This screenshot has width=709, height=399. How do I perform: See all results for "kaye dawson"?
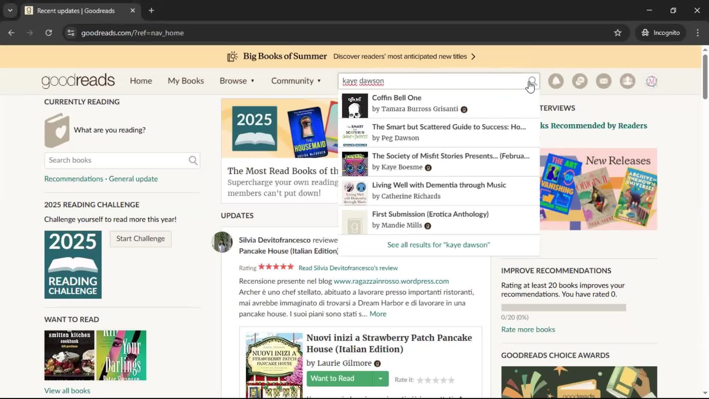click(x=439, y=245)
